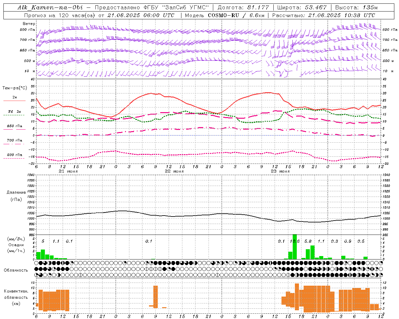Click the 0.9 precipitation total
The height and width of the screenshot is (319, 399).
[348, 241]
